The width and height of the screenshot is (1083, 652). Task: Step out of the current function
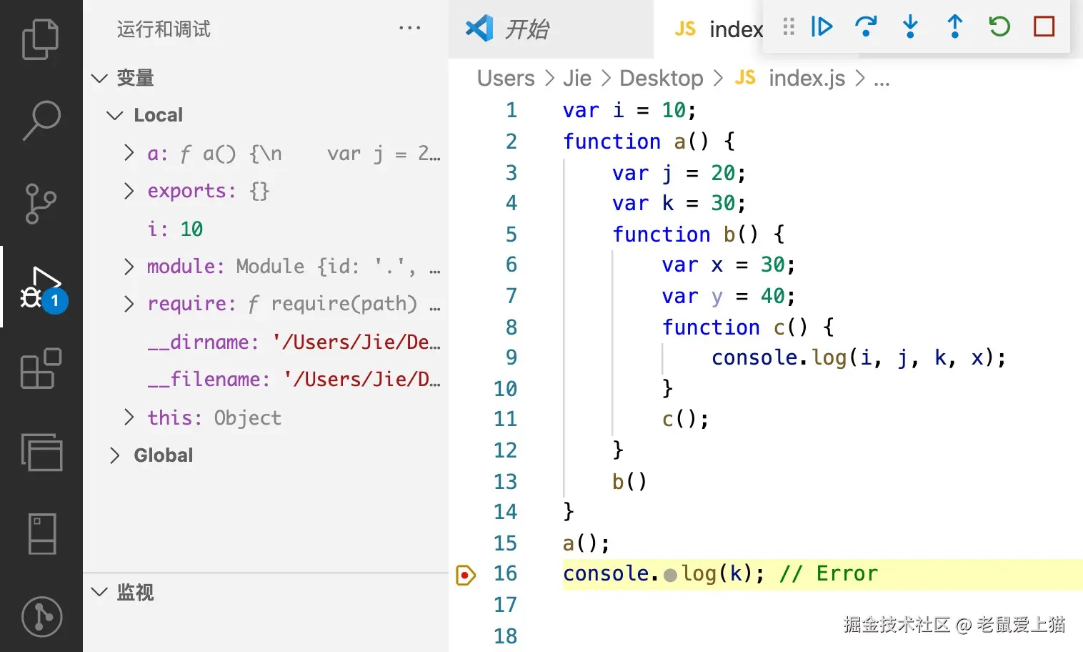tap(954, 26)
